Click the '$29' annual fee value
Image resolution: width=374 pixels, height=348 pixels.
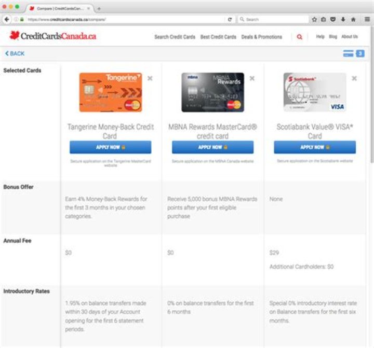click(x=274, y=253)
